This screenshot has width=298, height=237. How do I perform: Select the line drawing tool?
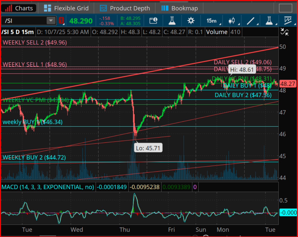click(x=251, y=20)
